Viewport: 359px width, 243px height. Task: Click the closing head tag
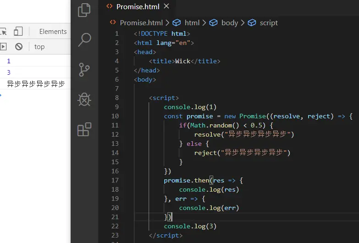(147, 70)
